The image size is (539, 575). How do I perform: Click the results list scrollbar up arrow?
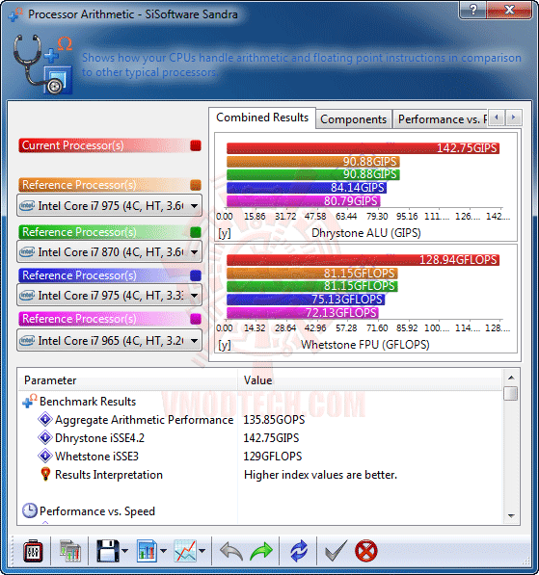[x=511, y=378]
